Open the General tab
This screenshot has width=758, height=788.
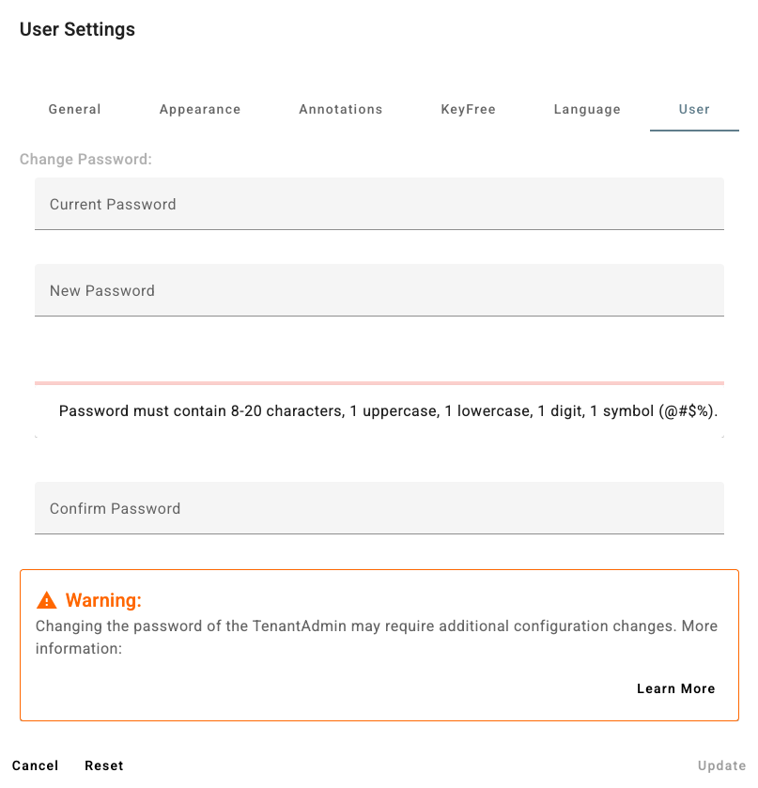coord(74,109)
